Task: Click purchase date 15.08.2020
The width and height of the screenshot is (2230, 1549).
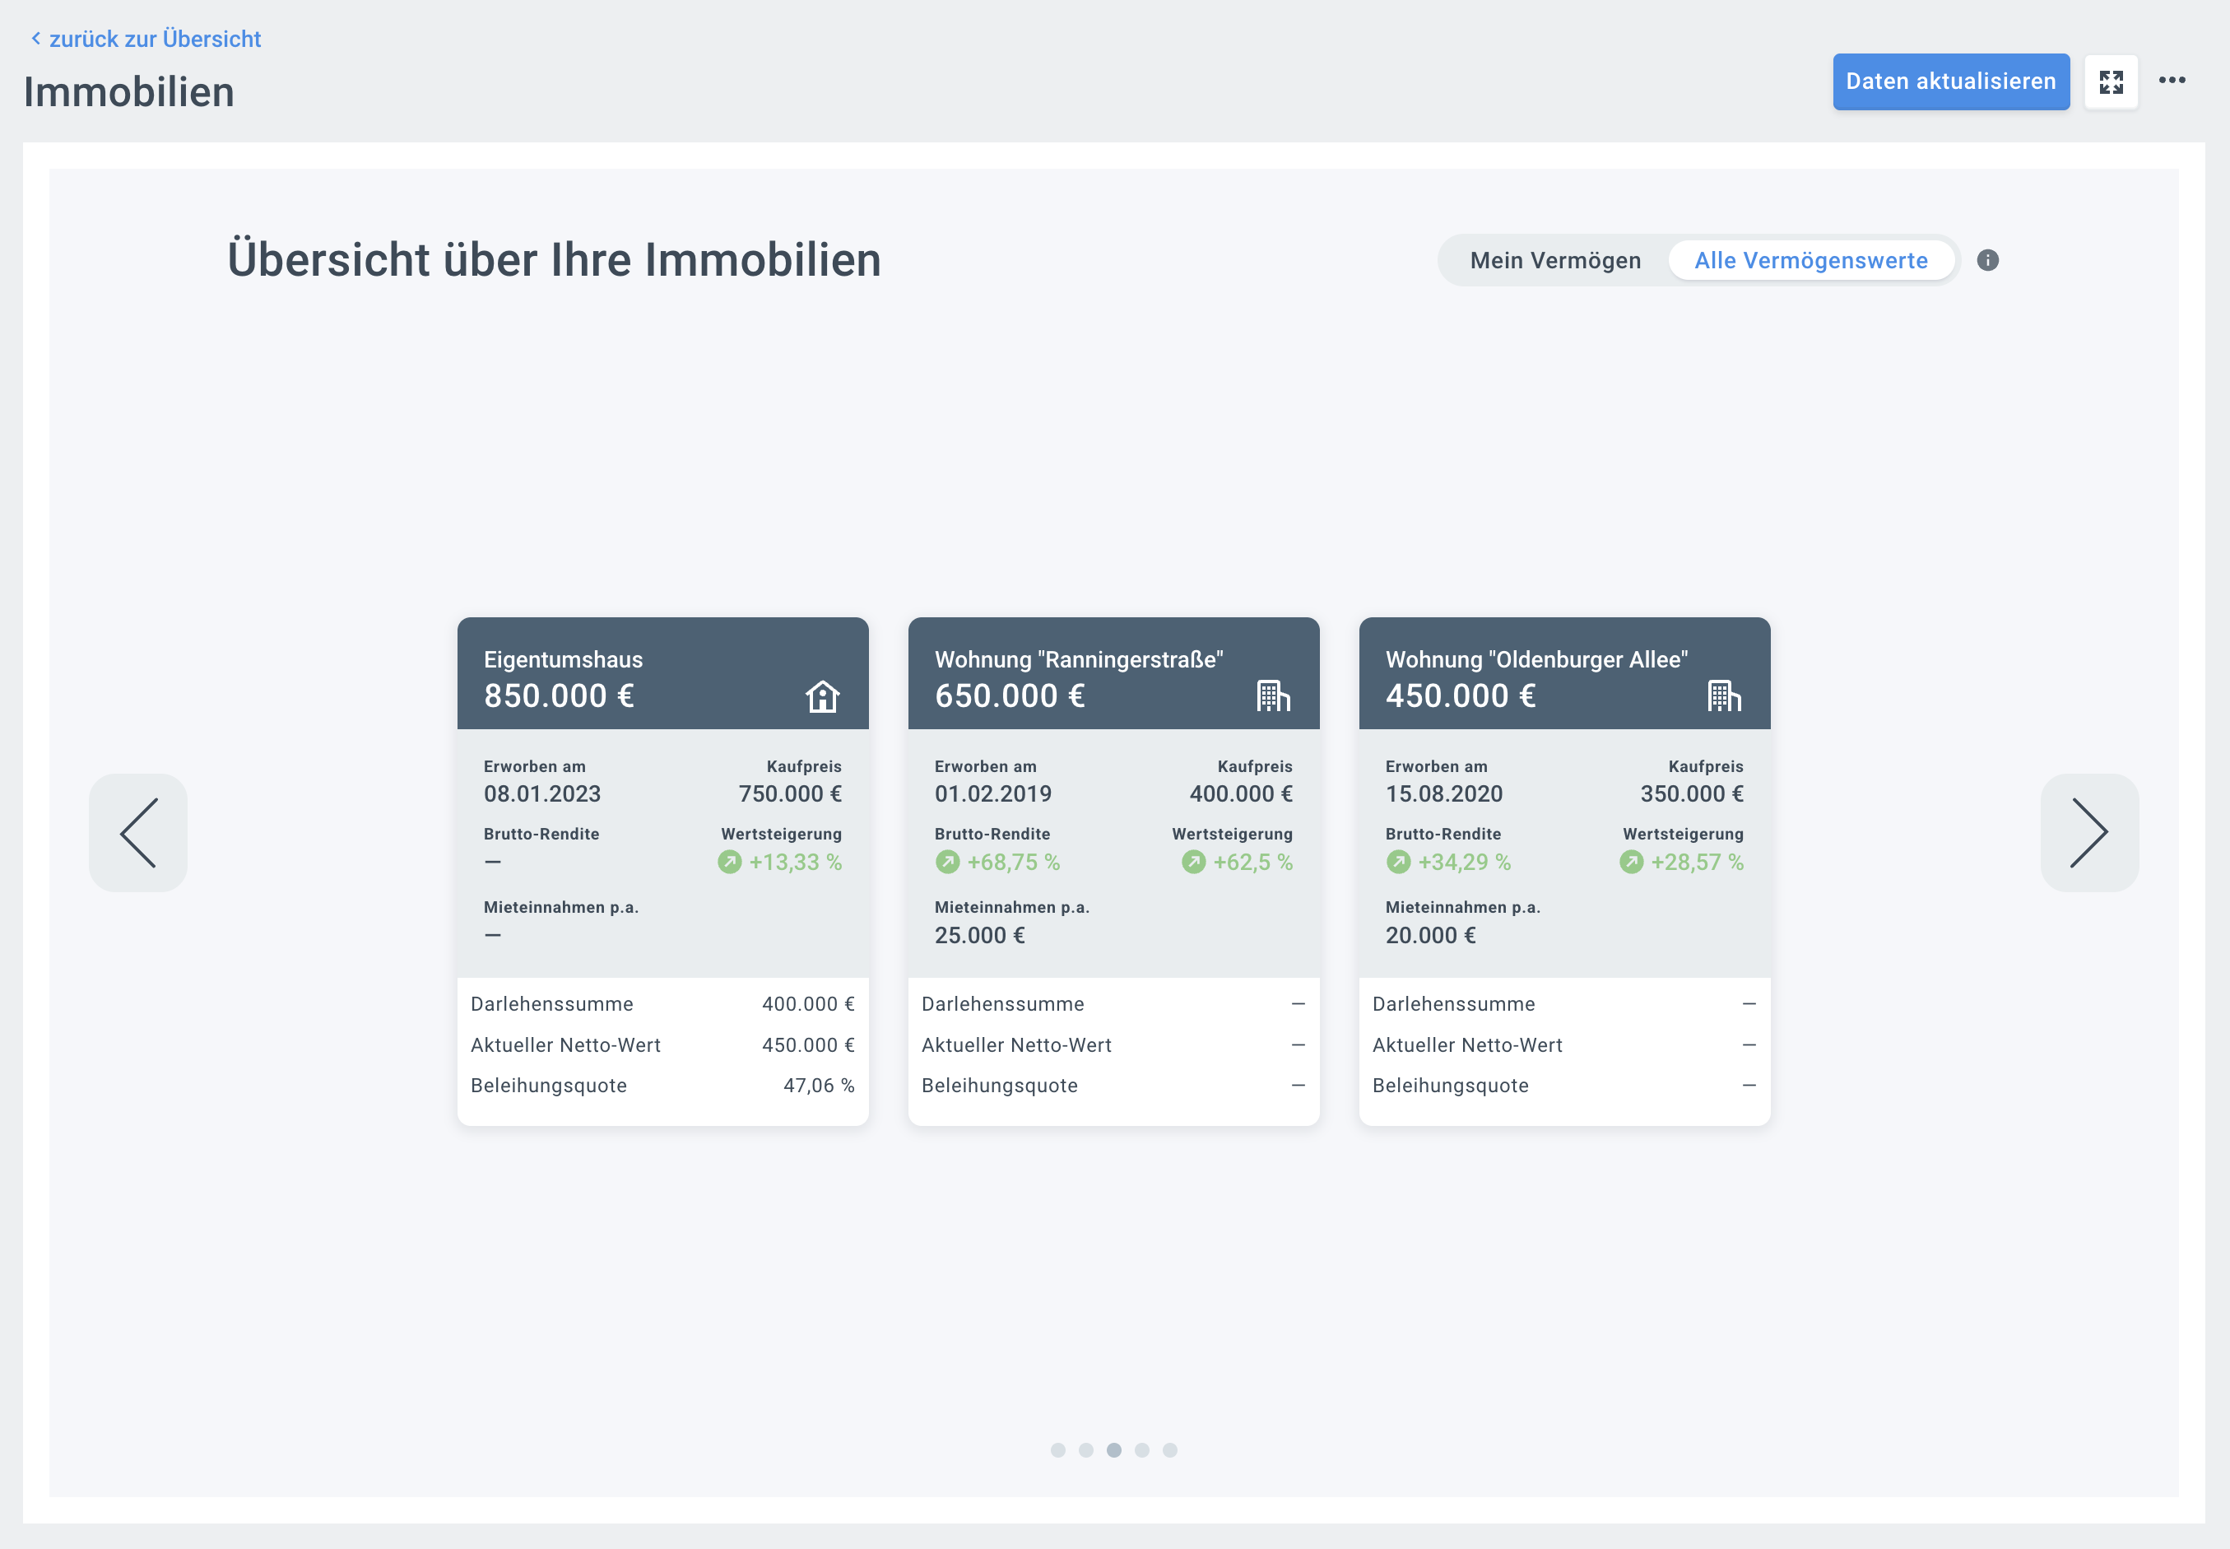Action: pos(1444,794)
